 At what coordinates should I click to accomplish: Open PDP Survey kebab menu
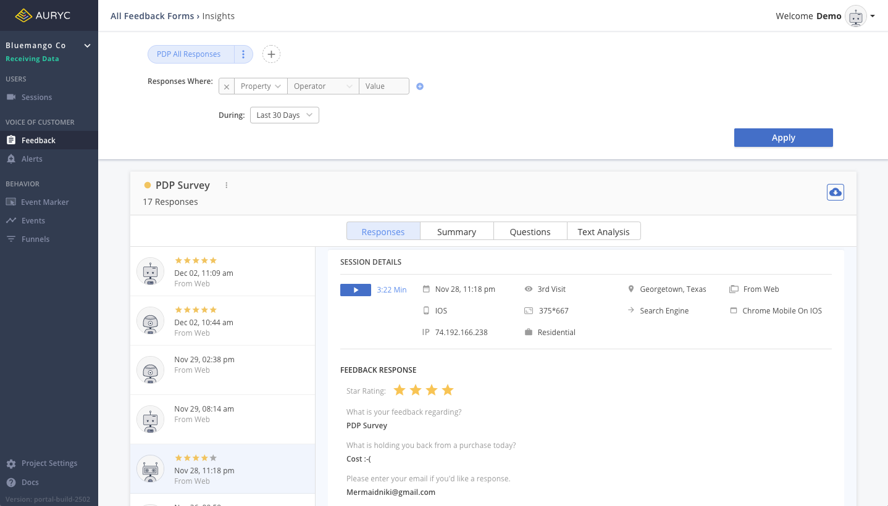tap(227, 185)
